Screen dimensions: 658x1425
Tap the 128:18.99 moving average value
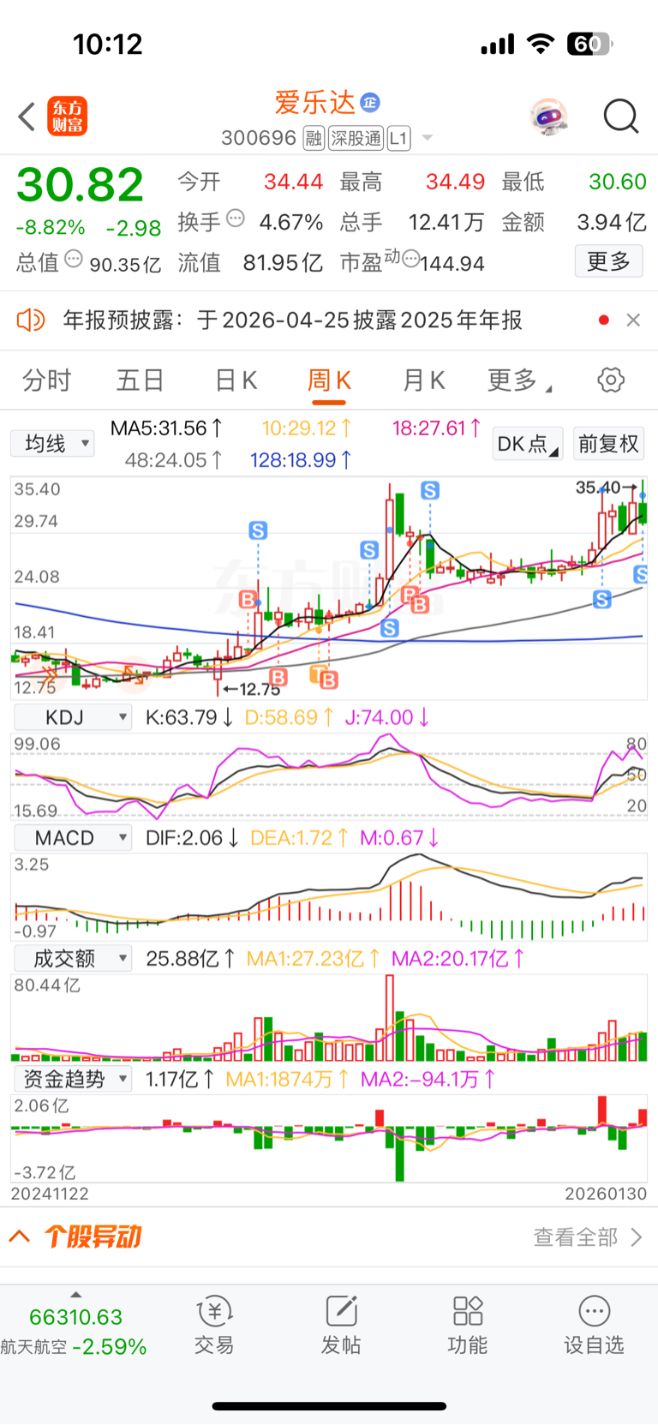(301, 460)
